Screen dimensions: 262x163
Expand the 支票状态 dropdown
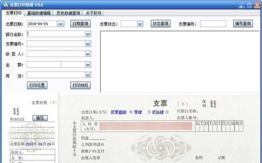pos(140,24)
